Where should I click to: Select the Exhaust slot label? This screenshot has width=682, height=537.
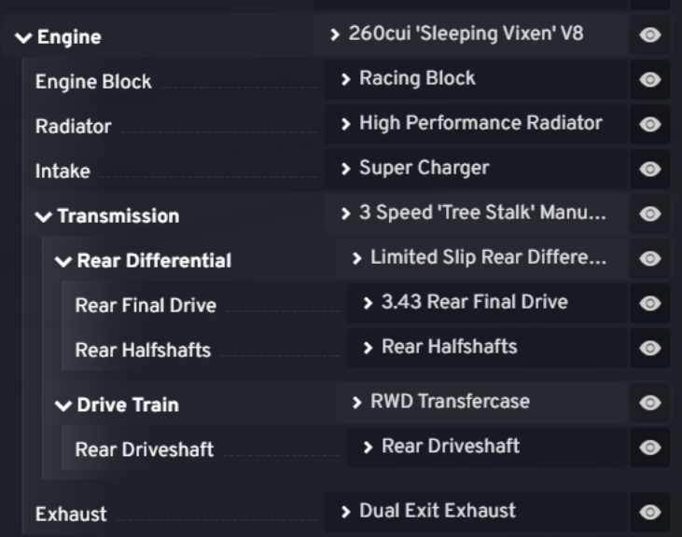click(x=71, y=514)
